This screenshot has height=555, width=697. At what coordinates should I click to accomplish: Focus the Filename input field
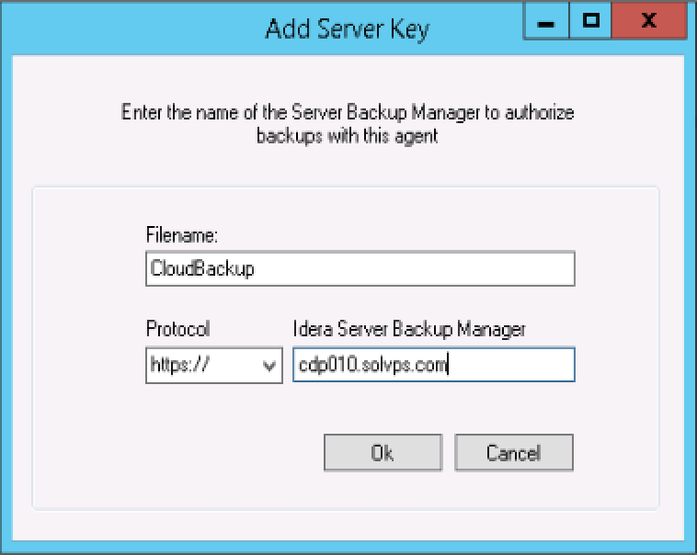click(x=360, y=269)
